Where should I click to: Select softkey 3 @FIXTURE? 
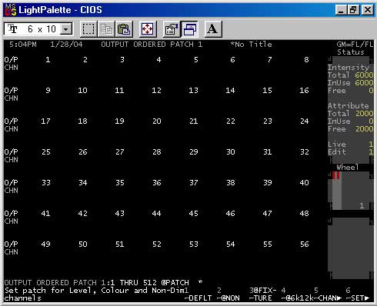262,294
